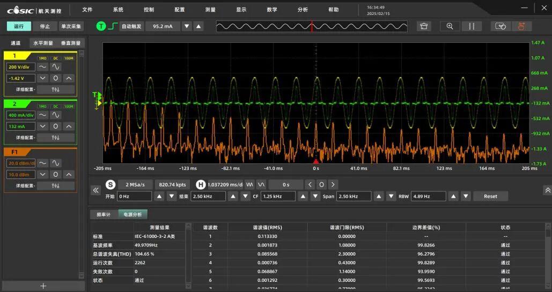Reset channel 2 offset with the O button
This screenshot has width=552, height=292.
click(x=56, y=126)
